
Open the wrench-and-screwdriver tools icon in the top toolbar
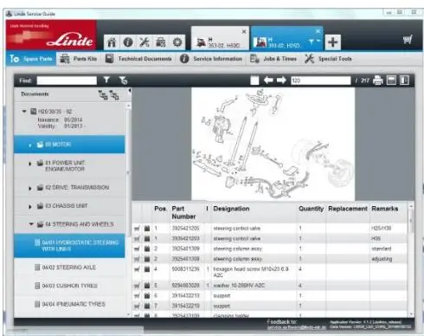(145, 42)
